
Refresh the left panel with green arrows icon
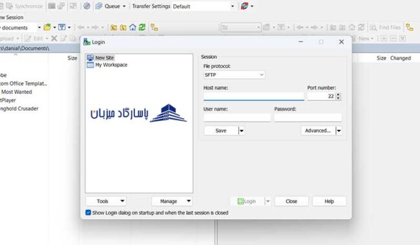pyautogui.click(x=142, y=27)
